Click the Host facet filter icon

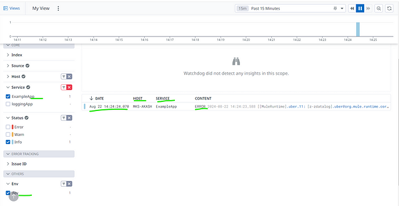click(x=64, y=76)
